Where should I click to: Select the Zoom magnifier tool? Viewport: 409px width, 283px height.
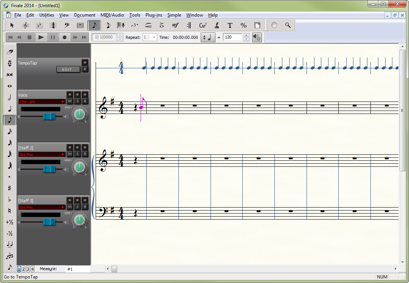click(x=288, y=25)
